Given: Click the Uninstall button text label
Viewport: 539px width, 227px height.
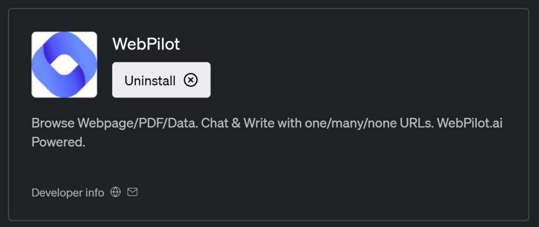Looking at the screenshot, I should (150, 81).
